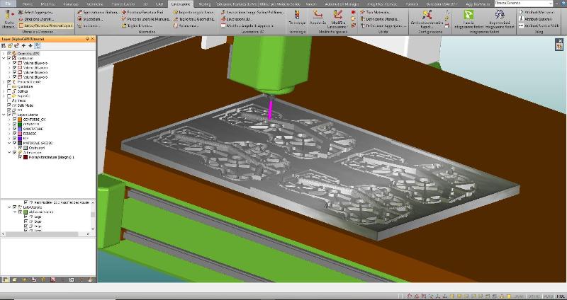Open Gestione automatica Rapidi
Image resolution: width=567 pixels, height=300 pixels.
427,19
